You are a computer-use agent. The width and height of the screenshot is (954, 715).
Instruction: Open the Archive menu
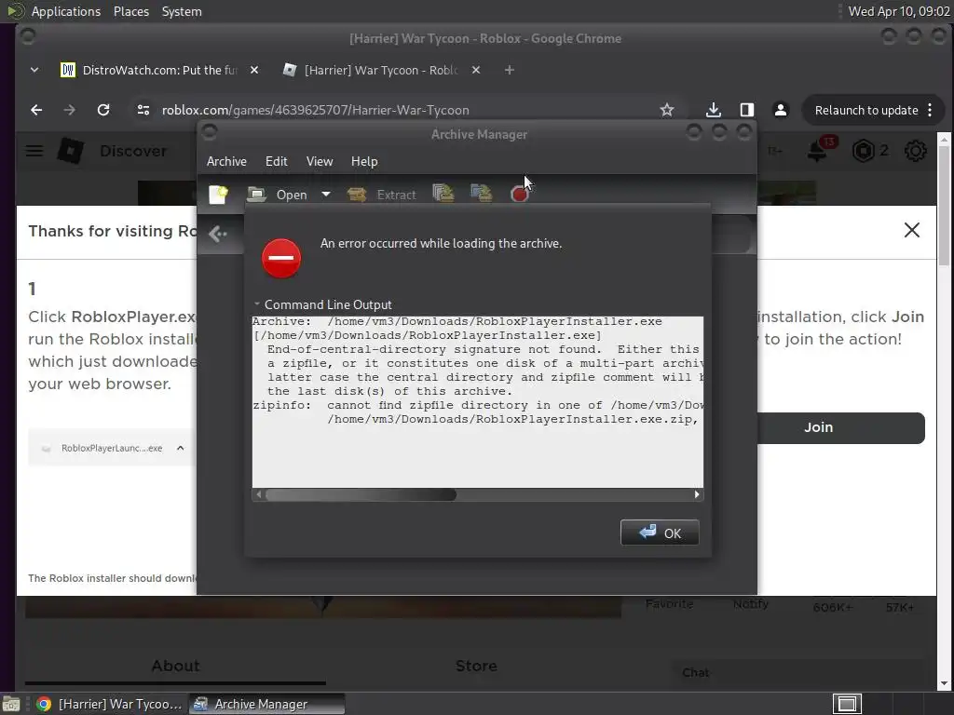pos(226,161)
